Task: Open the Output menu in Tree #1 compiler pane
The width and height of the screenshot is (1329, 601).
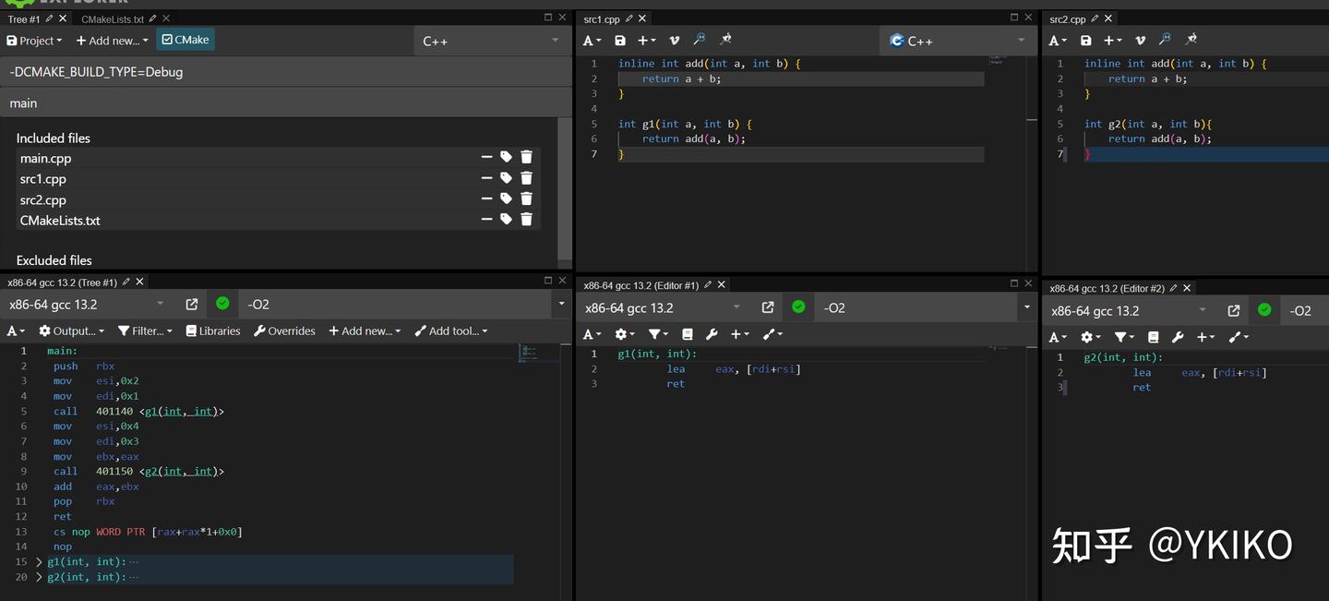Action: [71, 331]
